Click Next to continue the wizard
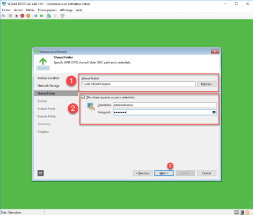The width and height of the screenshot is (253, 215). [164, 173]
